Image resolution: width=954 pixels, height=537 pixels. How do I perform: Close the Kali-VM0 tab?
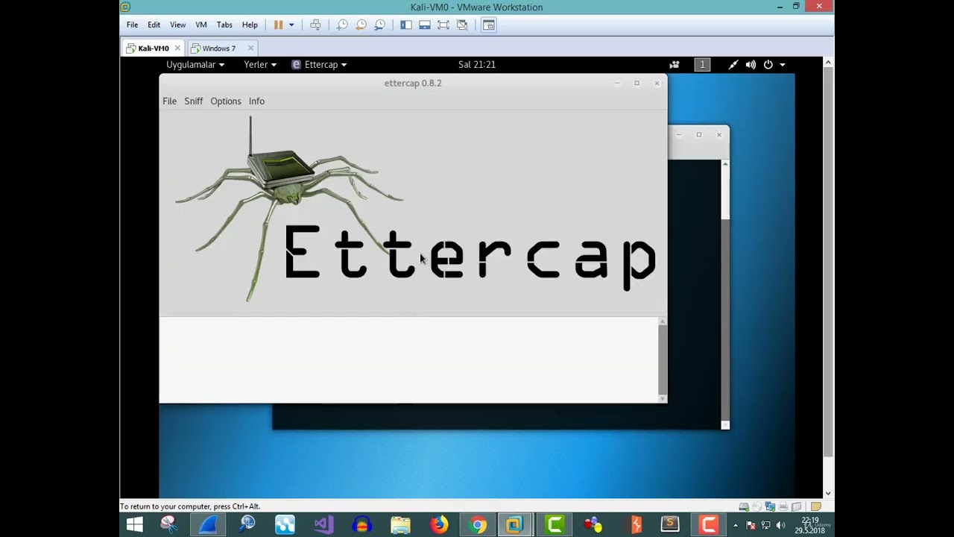(x=176, y=48)
